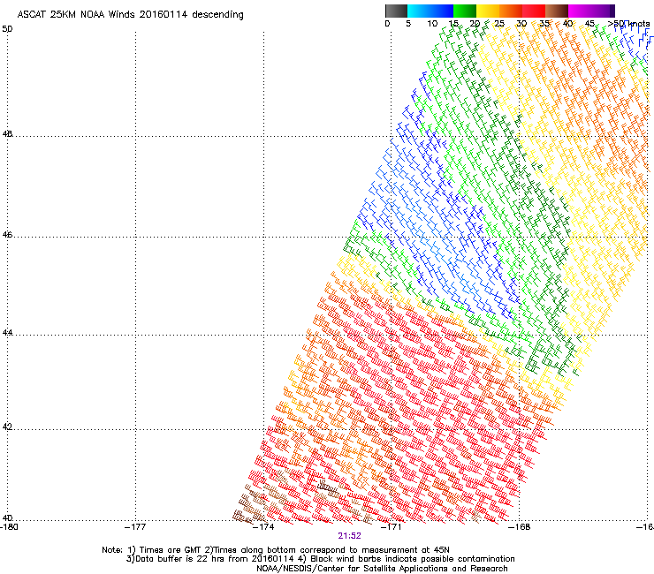Click the latitude 46 axis label

point(7,235)
